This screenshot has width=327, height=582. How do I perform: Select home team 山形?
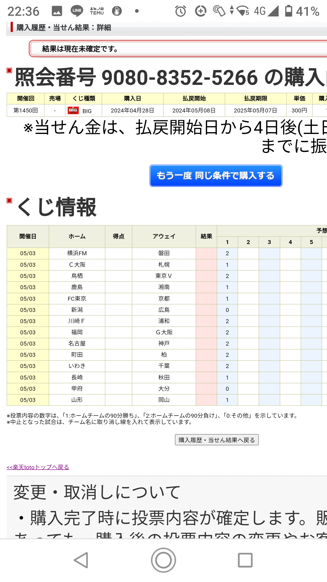pos(77,400)
